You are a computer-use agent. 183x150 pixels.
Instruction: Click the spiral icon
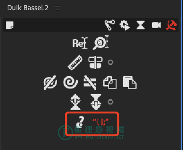pos(70,82)
